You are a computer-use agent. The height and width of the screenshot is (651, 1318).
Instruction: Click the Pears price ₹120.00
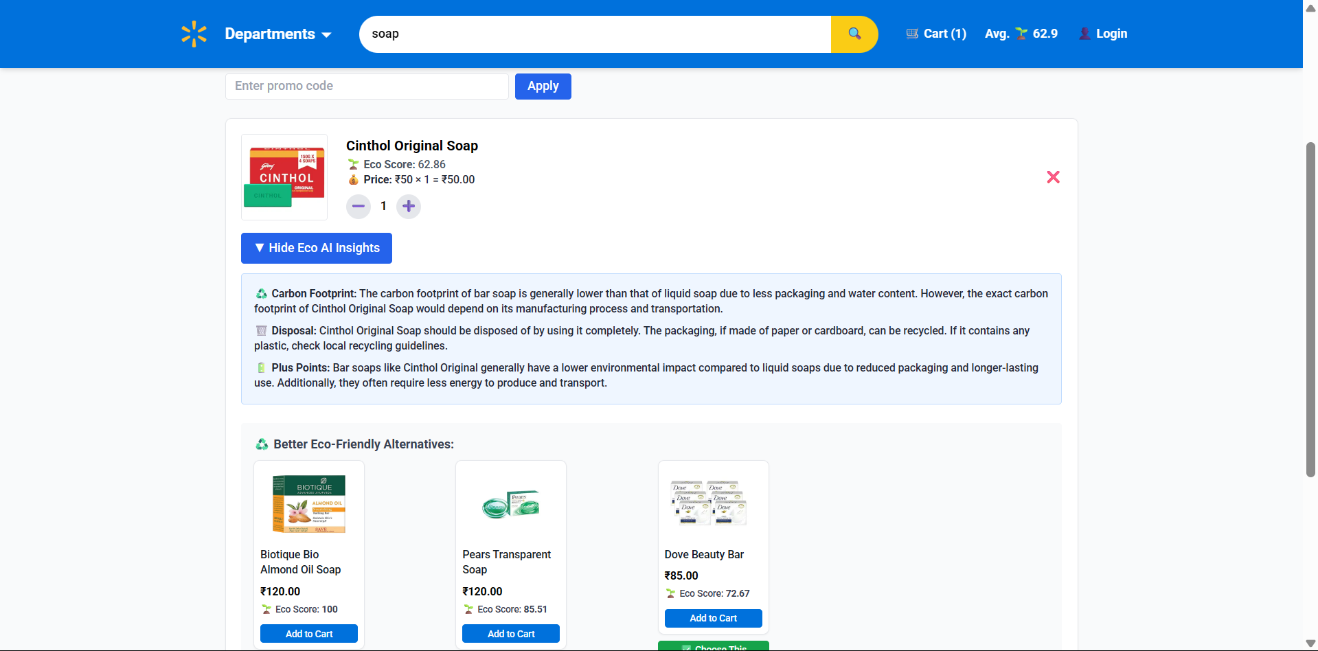tap(482, 591)
